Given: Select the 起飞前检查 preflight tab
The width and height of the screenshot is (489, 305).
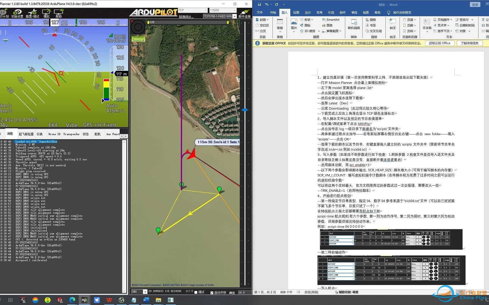Looking at the screenshot, I should tap(26, 134).
